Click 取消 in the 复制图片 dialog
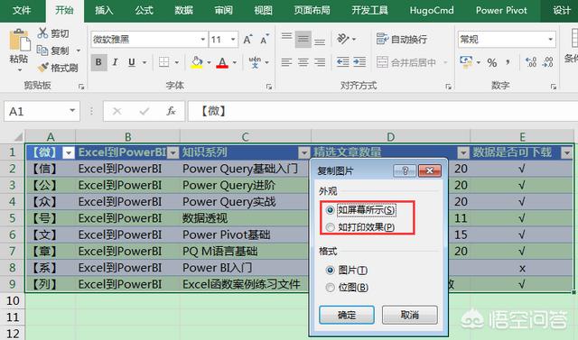578x340 pixels. pos(409,315)
